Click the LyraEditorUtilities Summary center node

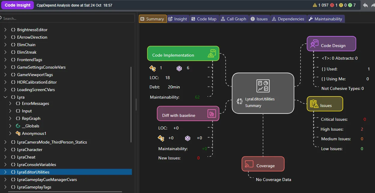coord(263,93)
